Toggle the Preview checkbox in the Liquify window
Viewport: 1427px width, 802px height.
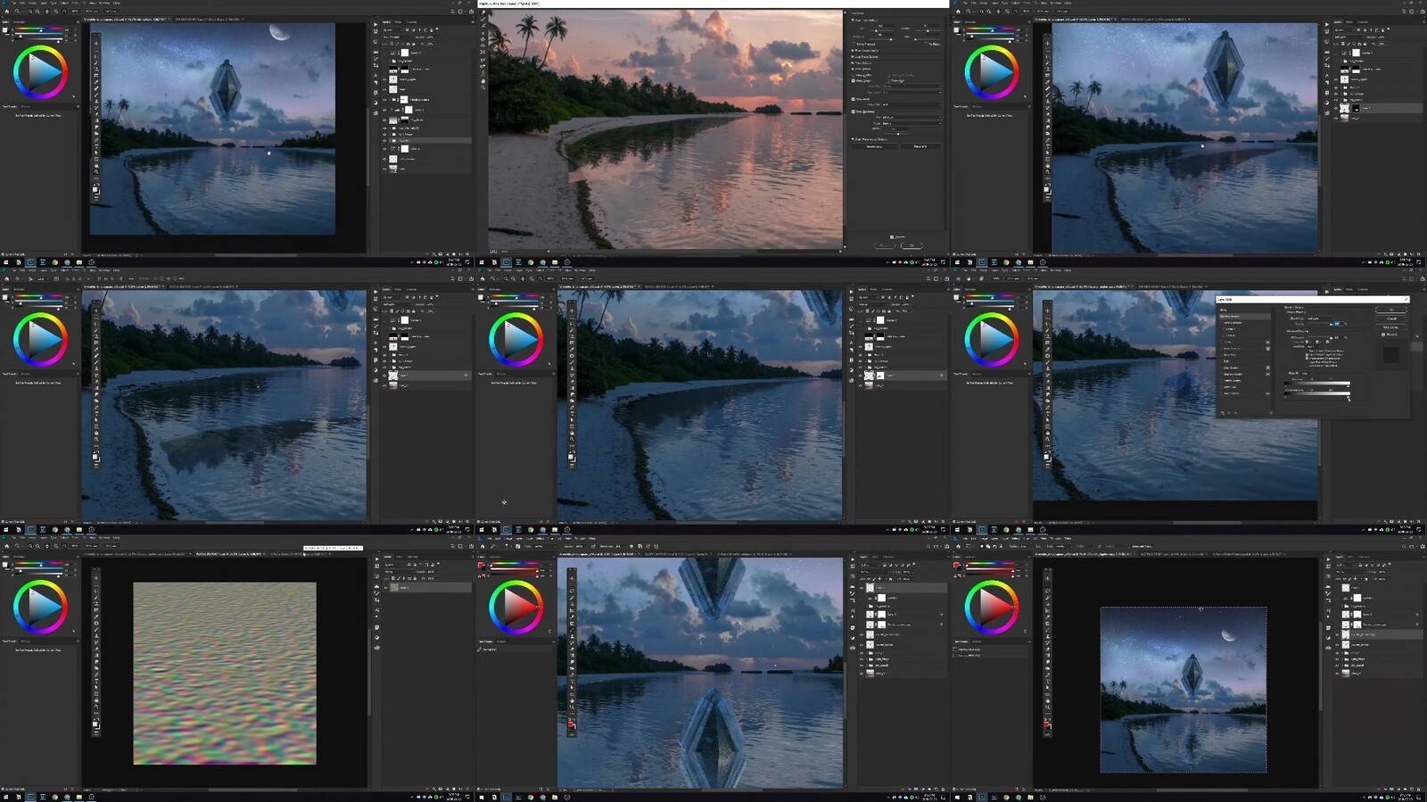pos(892,236)
